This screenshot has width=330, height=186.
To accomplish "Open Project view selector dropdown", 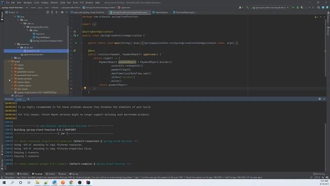I will 12,12.
